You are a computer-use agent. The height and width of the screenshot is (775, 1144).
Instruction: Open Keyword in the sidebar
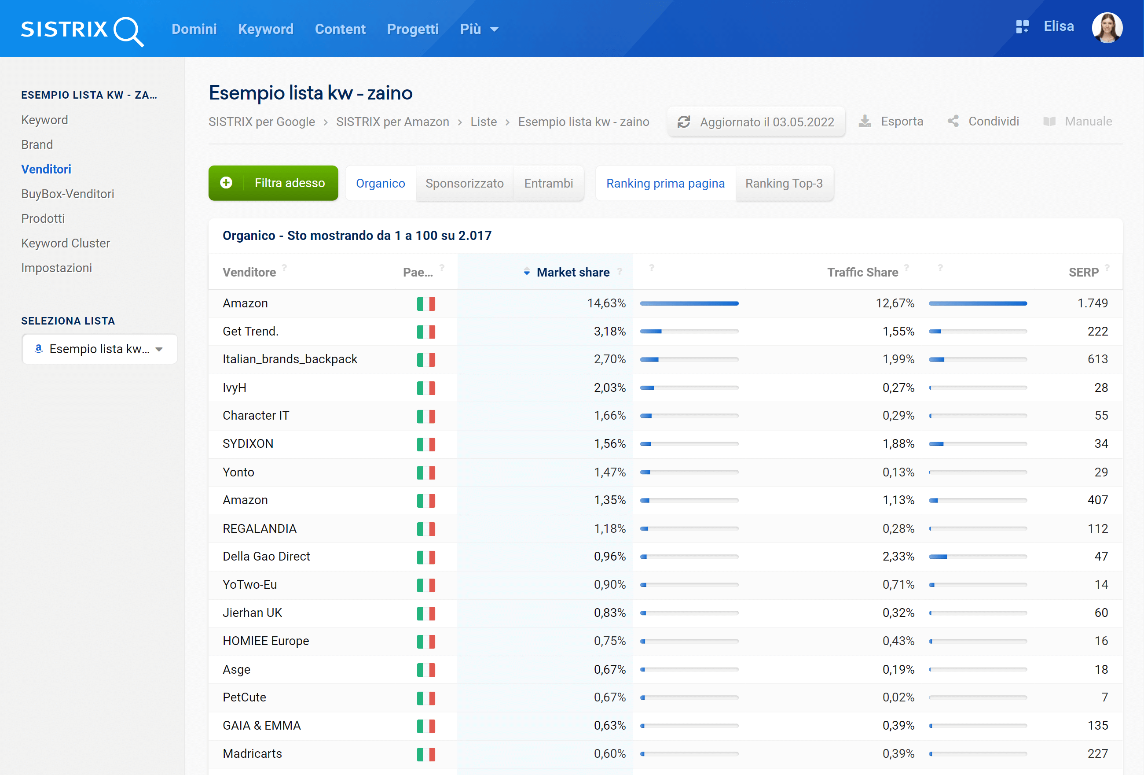coord(44,120)
